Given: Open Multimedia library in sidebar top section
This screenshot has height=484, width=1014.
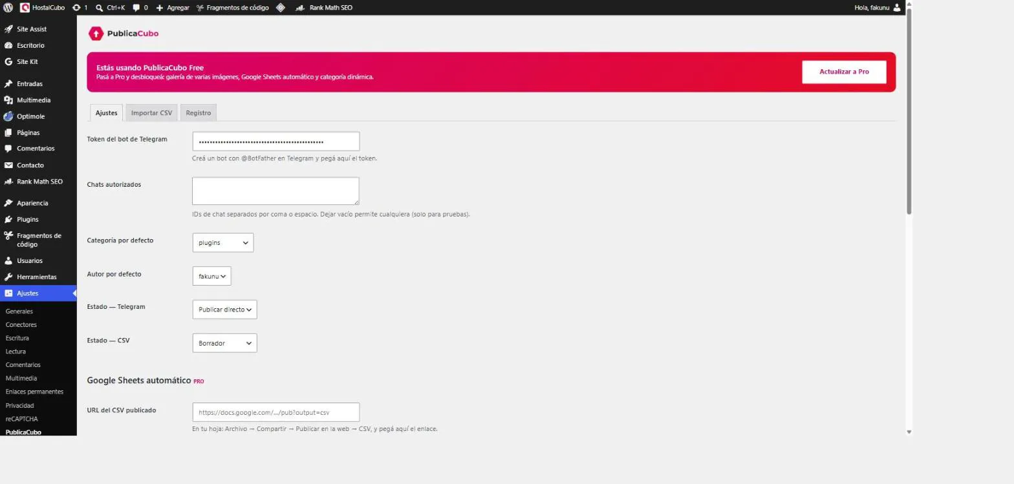Looking at the screenshot, I should [38, 100].
